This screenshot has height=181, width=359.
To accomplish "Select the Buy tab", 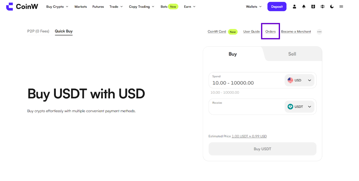I will [x=232, y=54].
